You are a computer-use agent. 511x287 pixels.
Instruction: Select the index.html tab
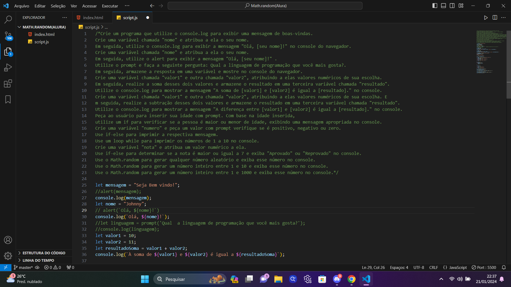[x=93, y=18]
